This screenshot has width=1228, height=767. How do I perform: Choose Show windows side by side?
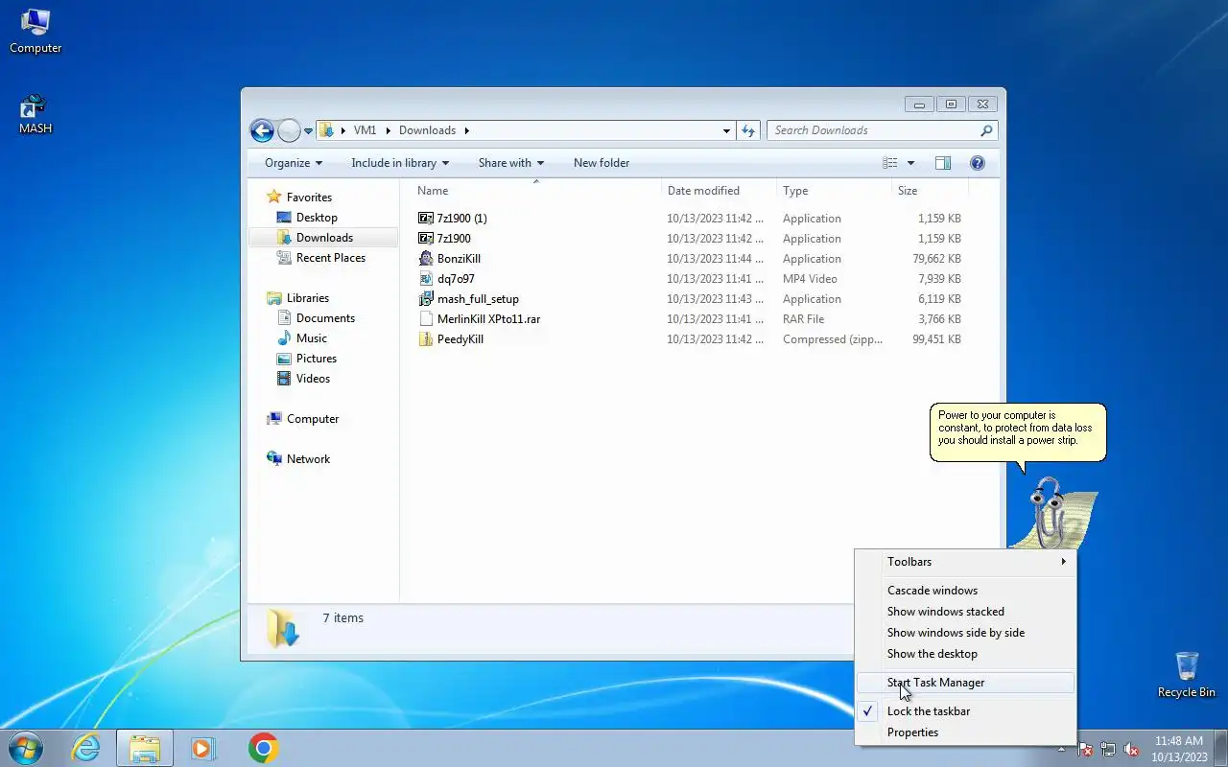click(x=964, y=633)
